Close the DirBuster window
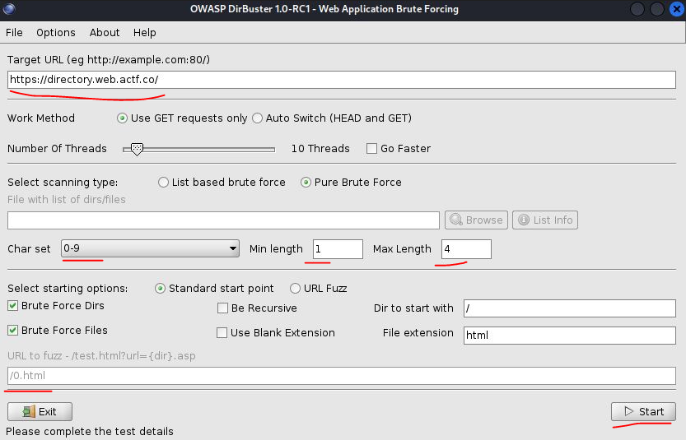Viewport: 686px width, 440px height. (676, 9)
